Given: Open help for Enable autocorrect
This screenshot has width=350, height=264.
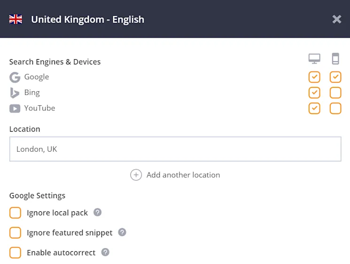Looking at the screenshot, I should [105, 252].
